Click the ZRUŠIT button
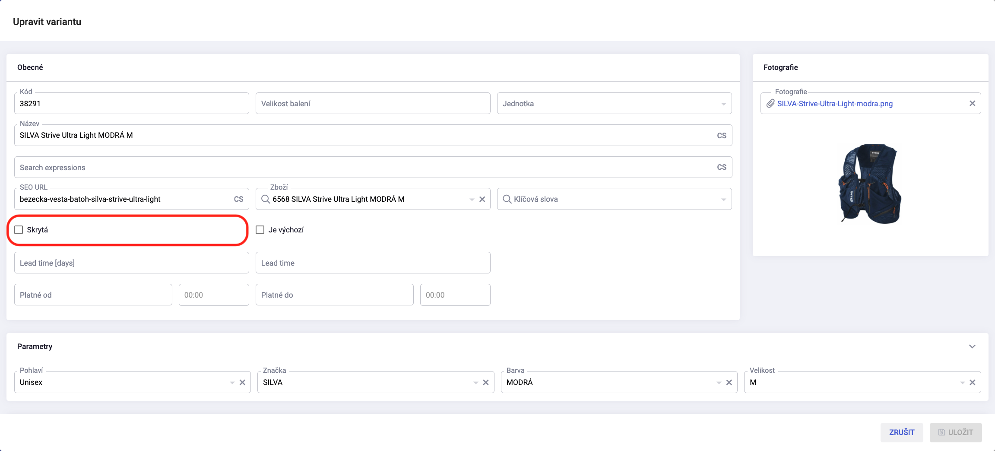Viewport: 995px width, 451px height. pyautogui.click(x=902, y=432)
